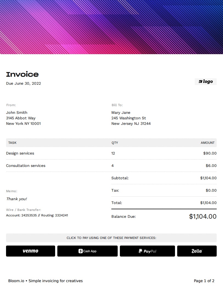223x289 pixels.
Task: Click the Invoice heading
Action: [x=22, y=74]
